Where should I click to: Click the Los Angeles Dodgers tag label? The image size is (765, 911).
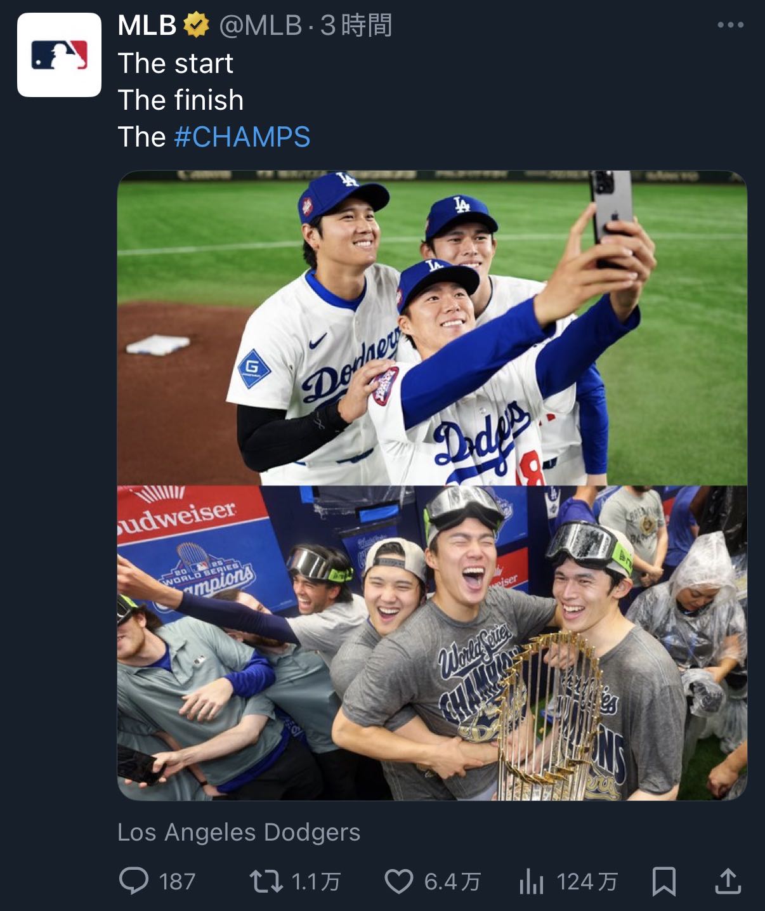point(239,832)
